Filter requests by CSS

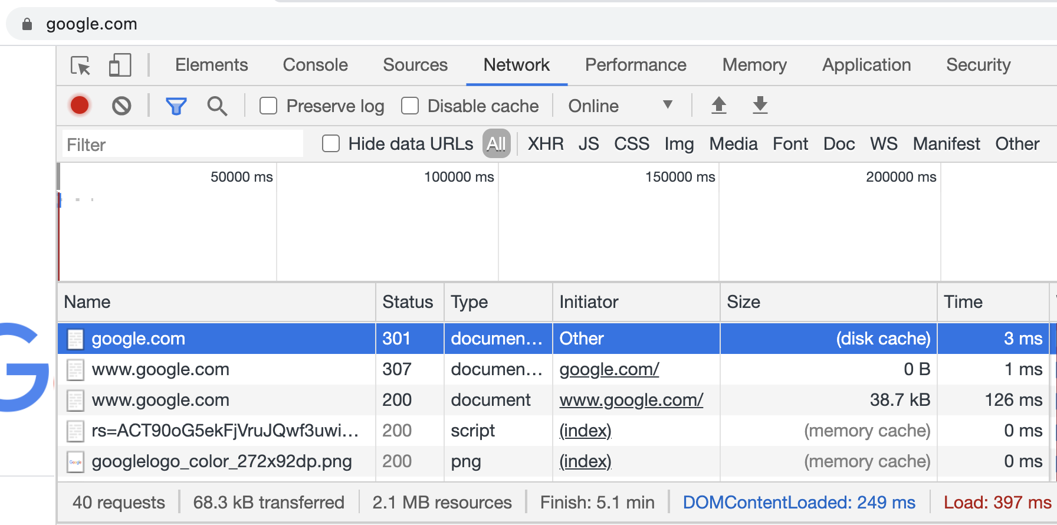point(632,144)
